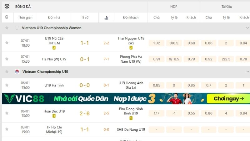
Task: Click the 2-6 score of Hoai Duc match
Action: tap(85, 113)
